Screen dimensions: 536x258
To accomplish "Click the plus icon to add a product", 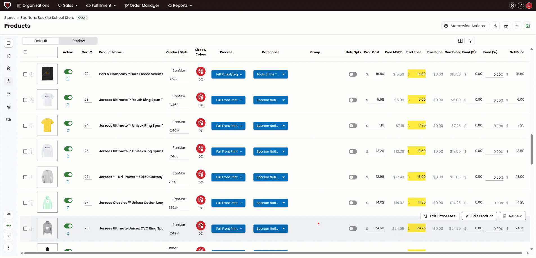I will [517, 26].
